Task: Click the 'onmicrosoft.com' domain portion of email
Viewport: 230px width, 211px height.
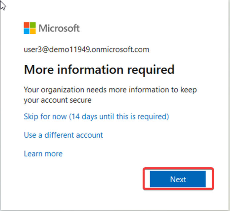Action: coord(120,50)
